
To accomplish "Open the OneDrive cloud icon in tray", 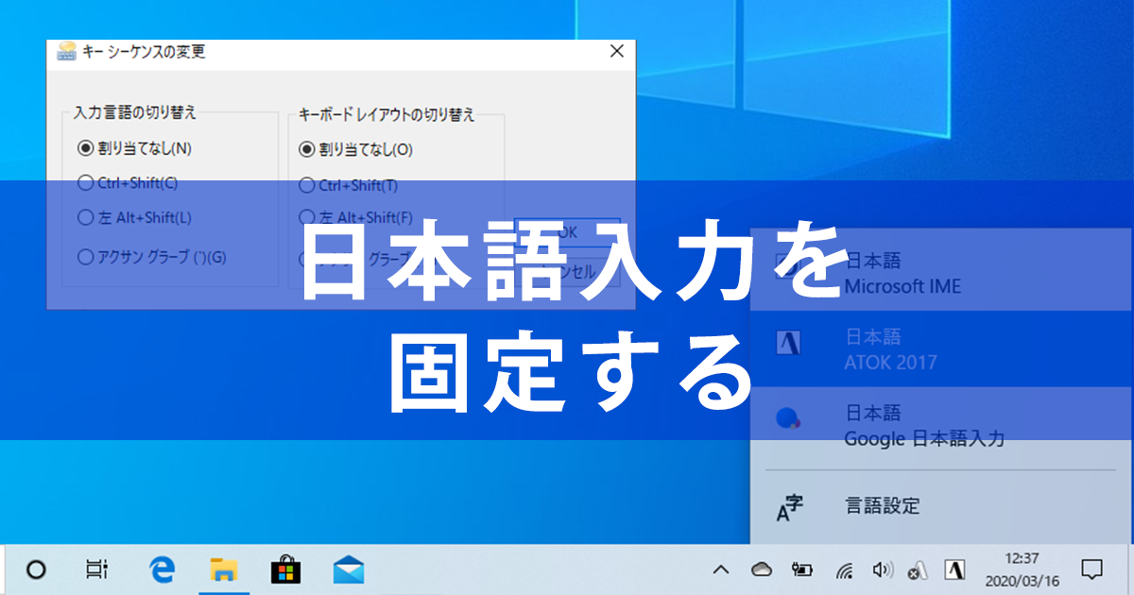I will click(760, 570).
